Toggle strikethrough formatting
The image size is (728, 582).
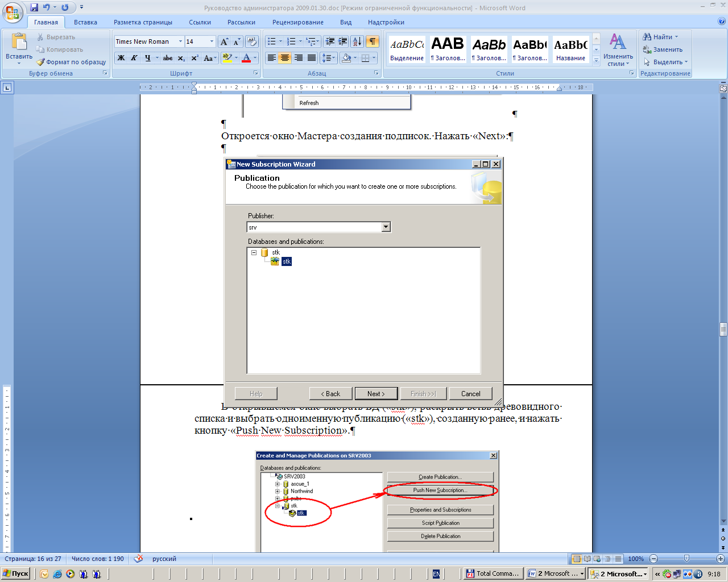tap(168, 58)
